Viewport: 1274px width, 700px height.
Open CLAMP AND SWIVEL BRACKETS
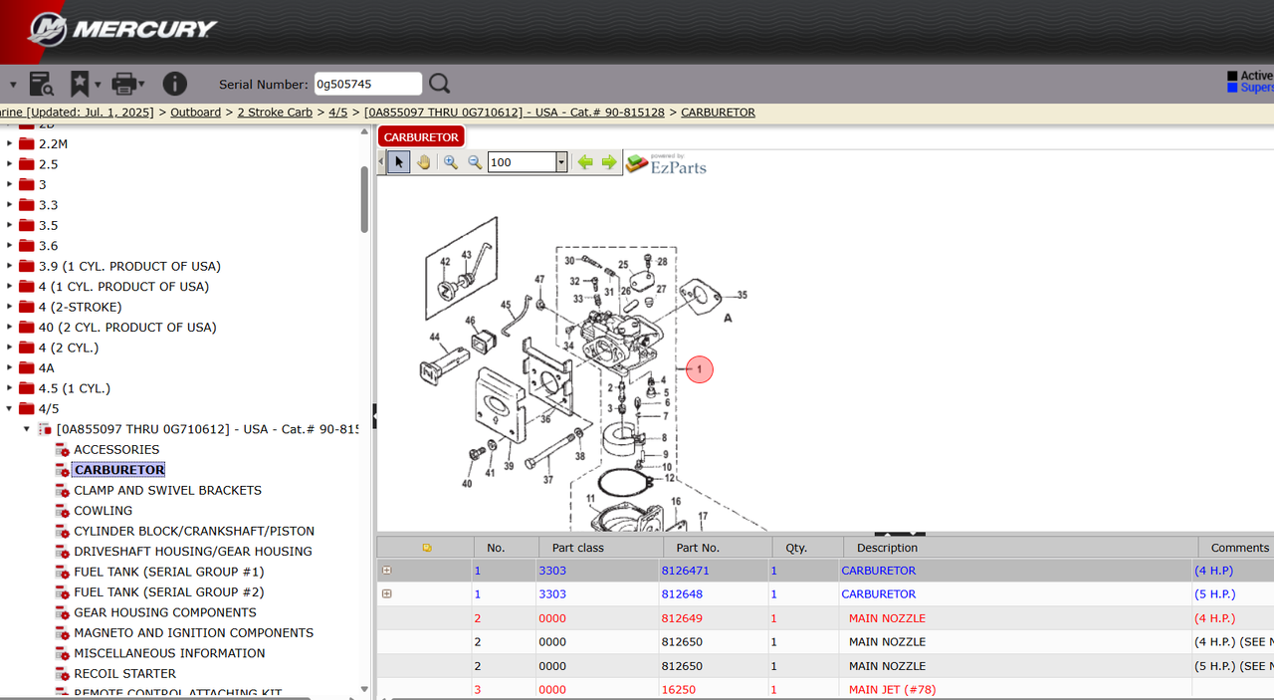pyautogui.click(x=167, y=490)
